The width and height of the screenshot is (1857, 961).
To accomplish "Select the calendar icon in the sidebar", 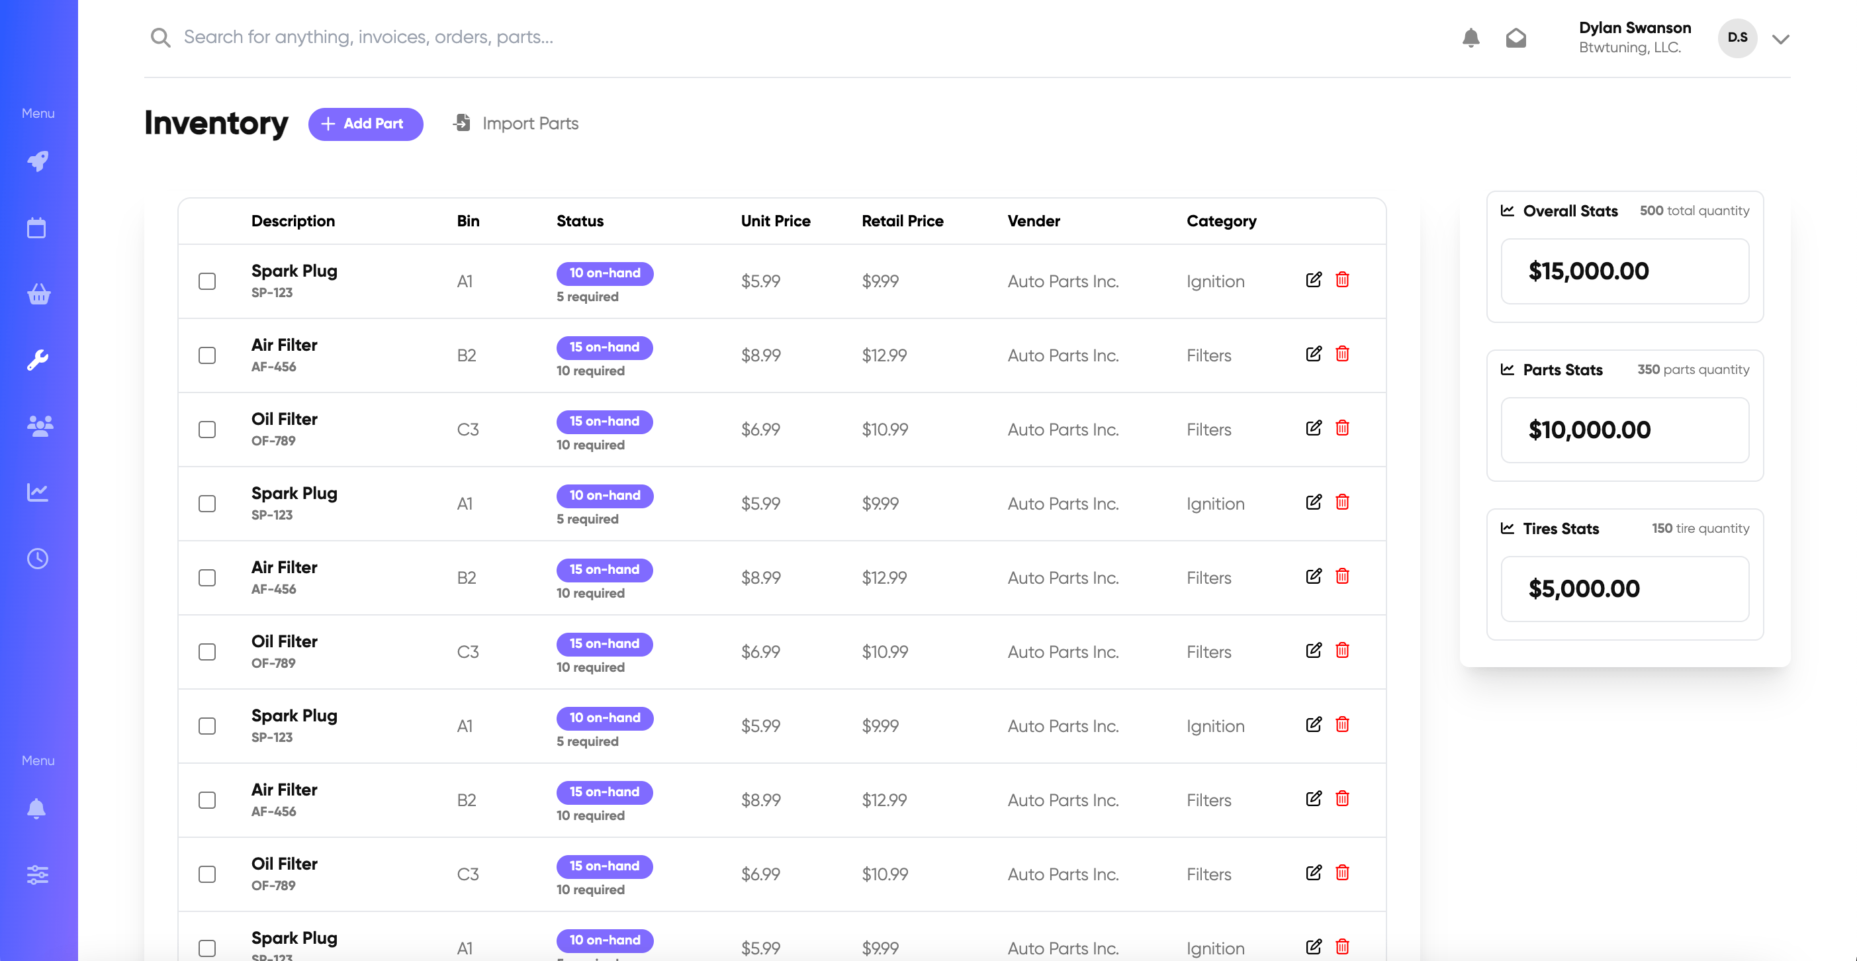I will tap(39, 227).
